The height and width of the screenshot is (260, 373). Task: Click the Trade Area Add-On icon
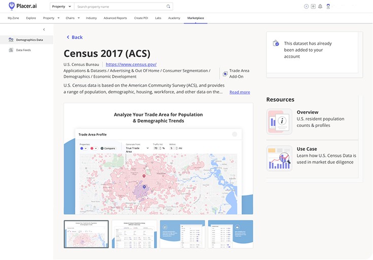coord(225,74)
